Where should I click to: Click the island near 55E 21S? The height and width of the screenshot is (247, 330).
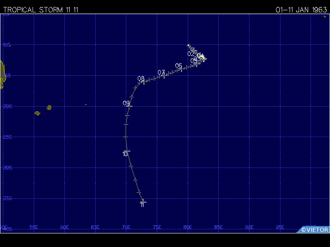pyautogui.click(x=37, y=113)
